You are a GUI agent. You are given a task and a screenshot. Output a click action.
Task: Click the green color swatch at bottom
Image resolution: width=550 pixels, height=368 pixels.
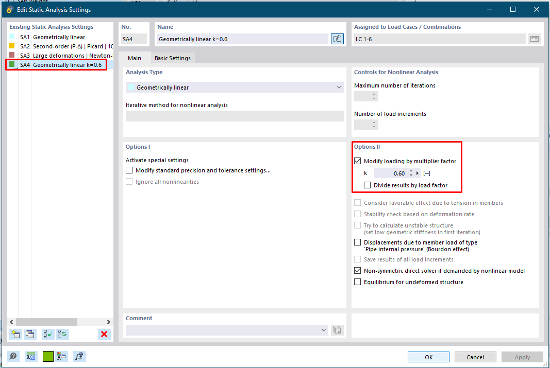pyautogui.click(x=48, y=357)
